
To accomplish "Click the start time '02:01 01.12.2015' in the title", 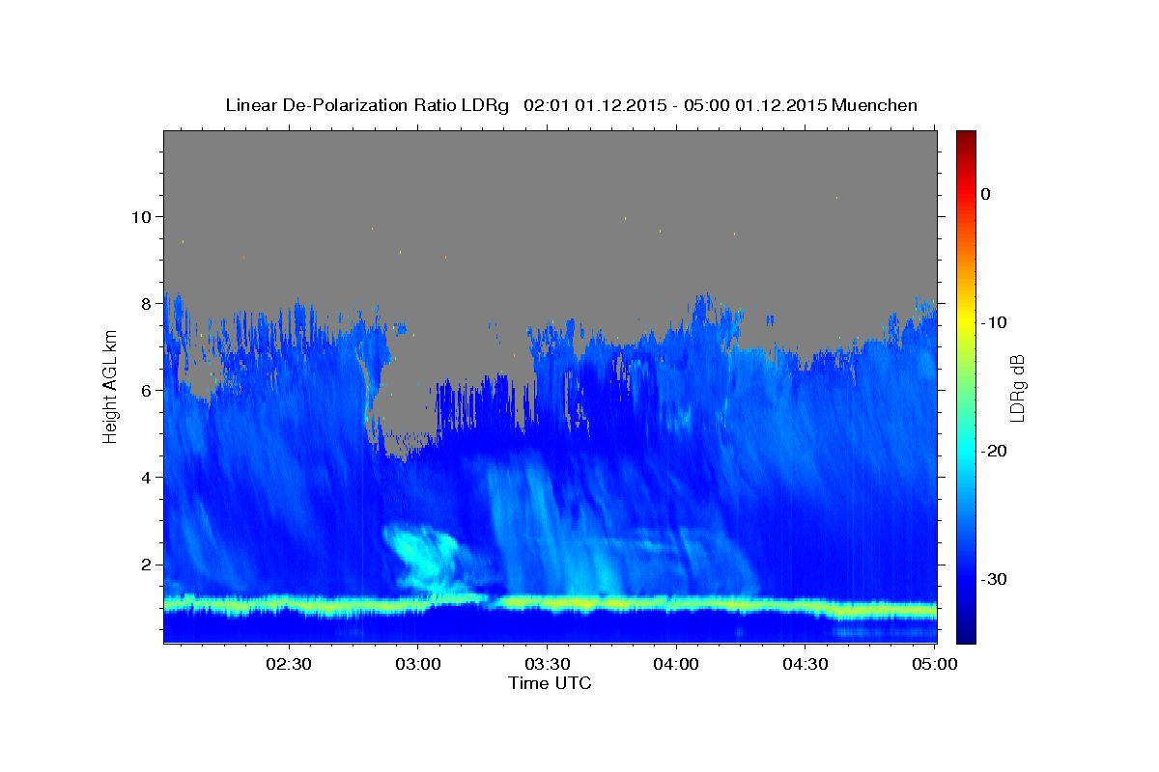I will [595, 105].
